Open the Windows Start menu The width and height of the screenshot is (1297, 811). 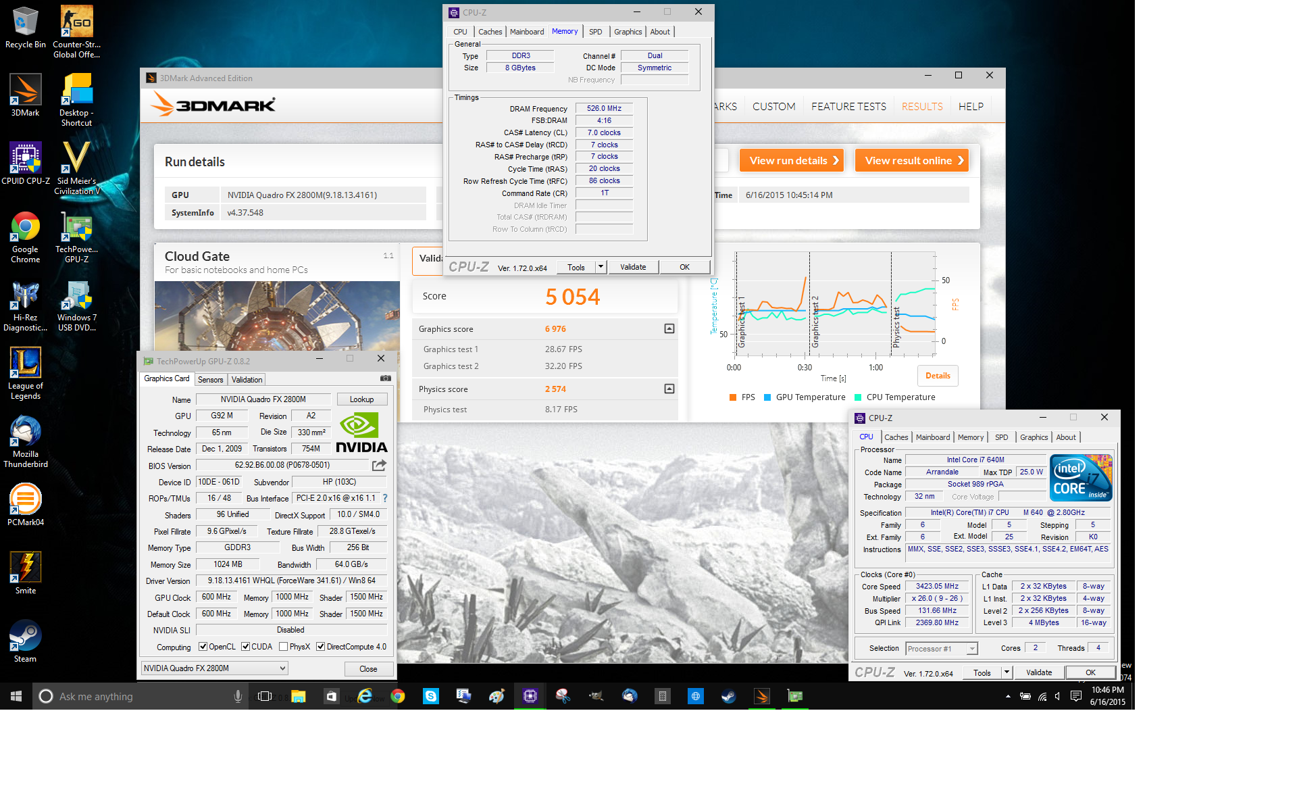tap(16, 696)
